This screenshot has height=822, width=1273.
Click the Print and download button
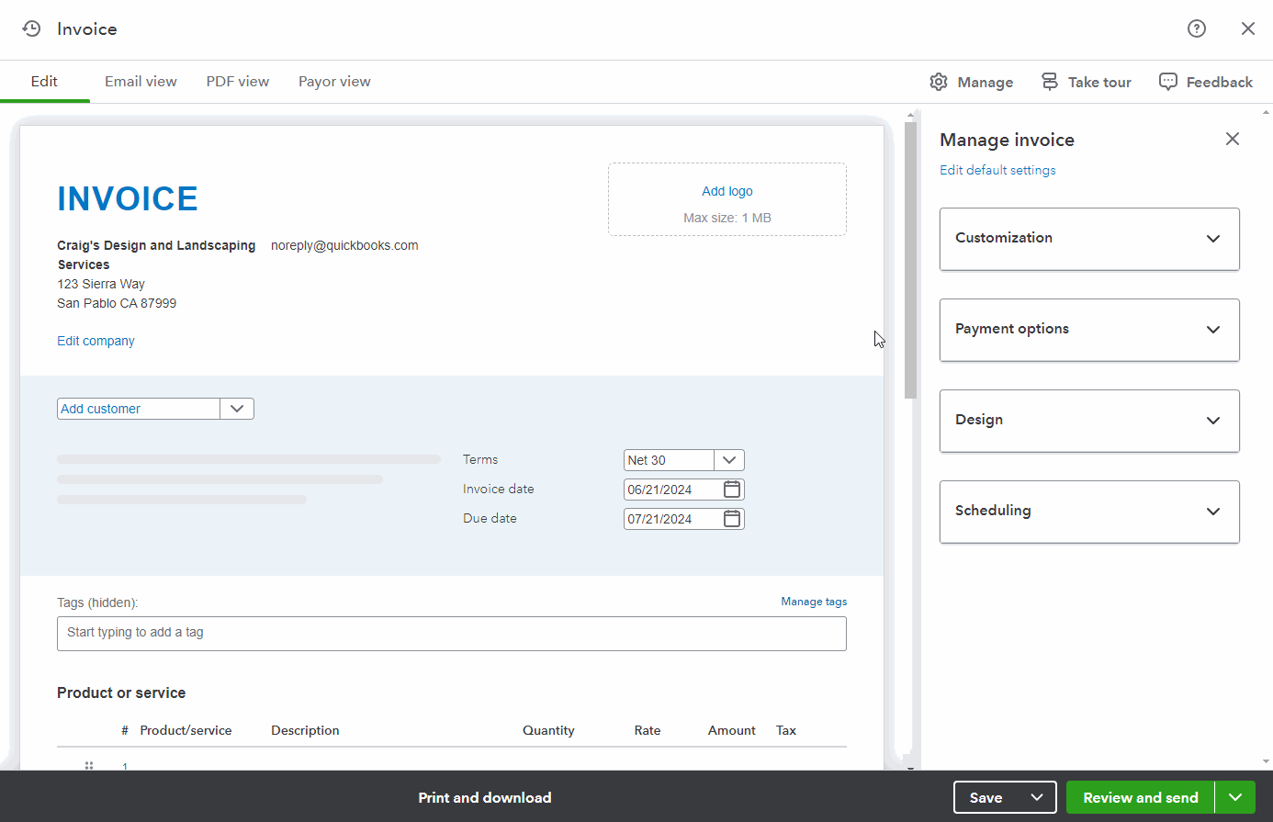coord(484,797)
